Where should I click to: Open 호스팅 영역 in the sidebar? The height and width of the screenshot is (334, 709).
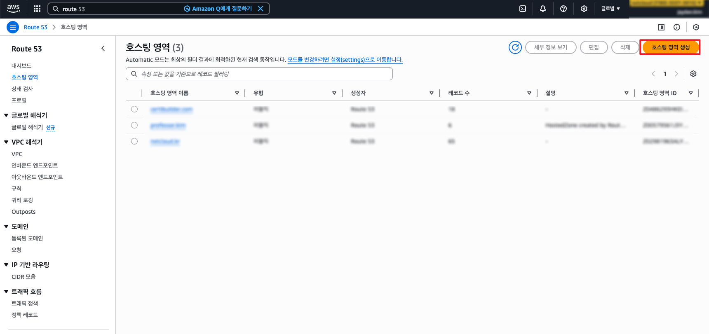[25, 77]
